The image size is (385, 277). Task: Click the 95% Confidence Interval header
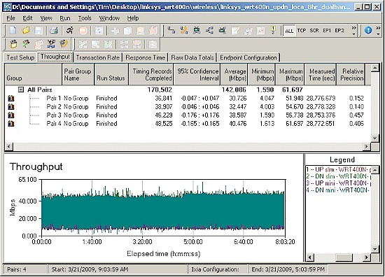tap(197, 74)
